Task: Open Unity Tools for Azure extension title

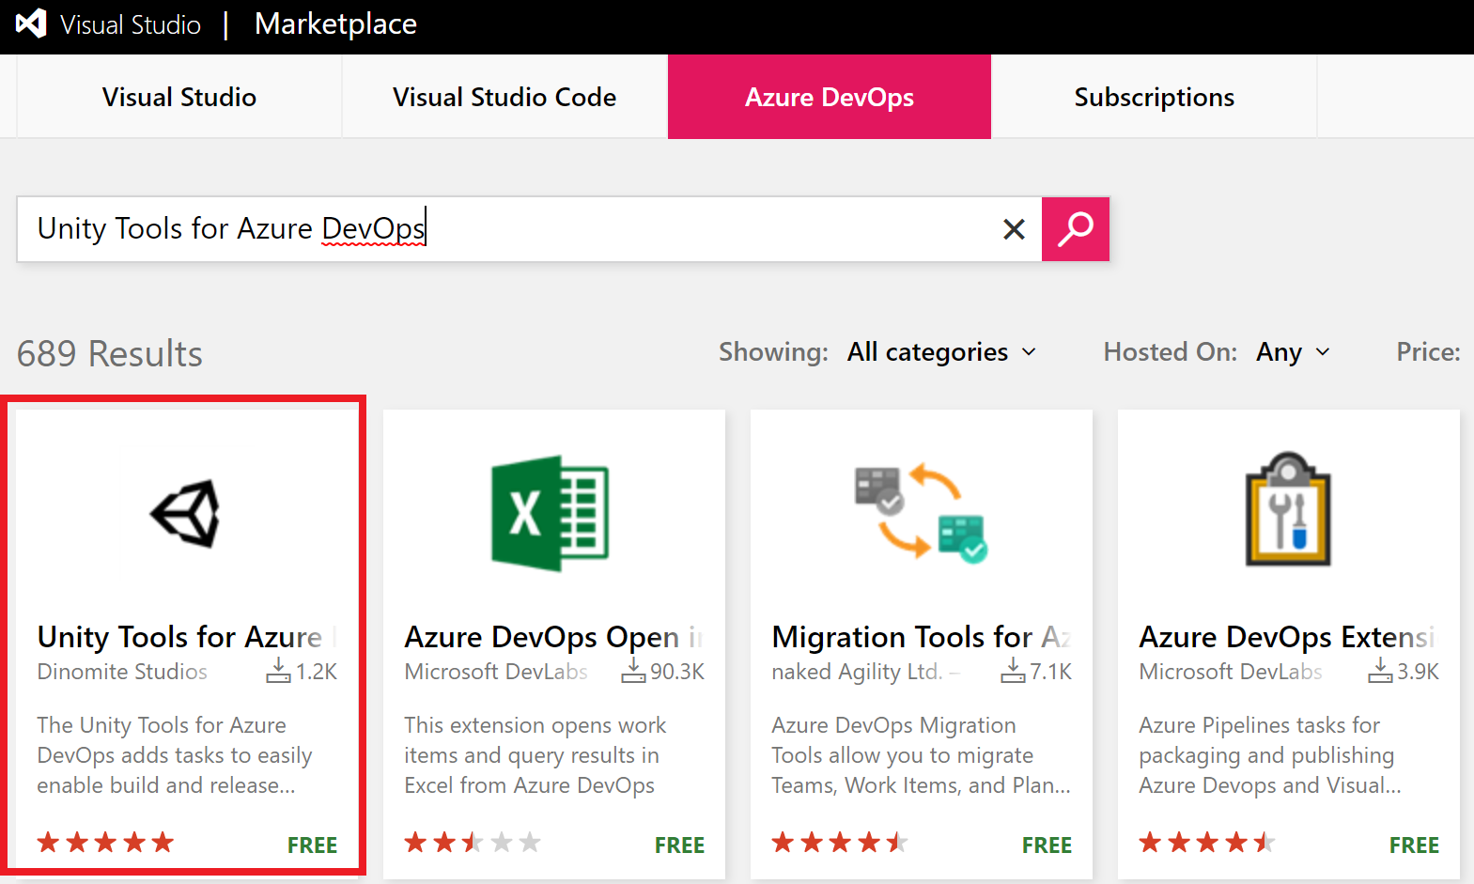Action: point(186,637)
